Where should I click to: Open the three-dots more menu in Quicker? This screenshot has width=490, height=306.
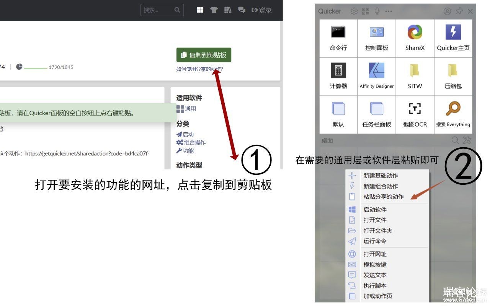click(389, 11)
